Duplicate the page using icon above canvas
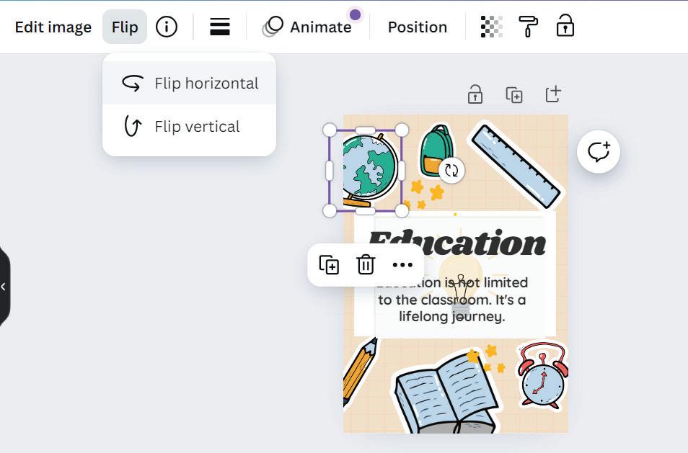Viewport: 688px width, 453px height. click(514, 95)
